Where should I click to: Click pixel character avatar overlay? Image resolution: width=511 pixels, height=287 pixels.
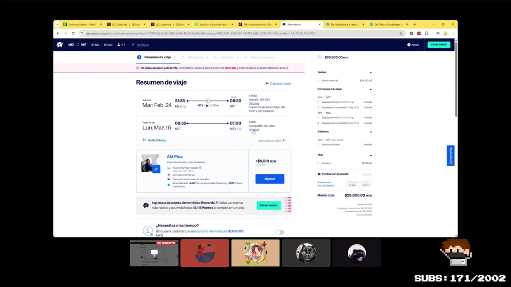[x=457, y=252]
